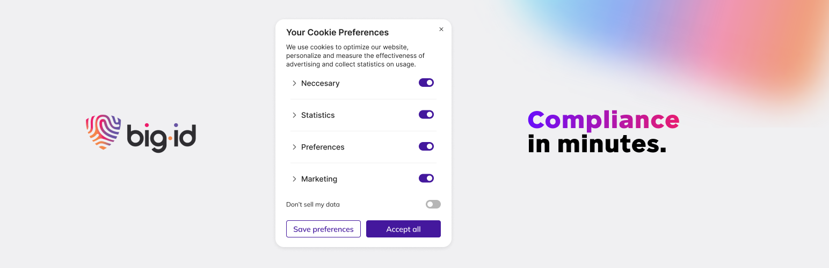Toggle the Neccesary cookies switch
The image size is (829, 268).
coord(426,83)
